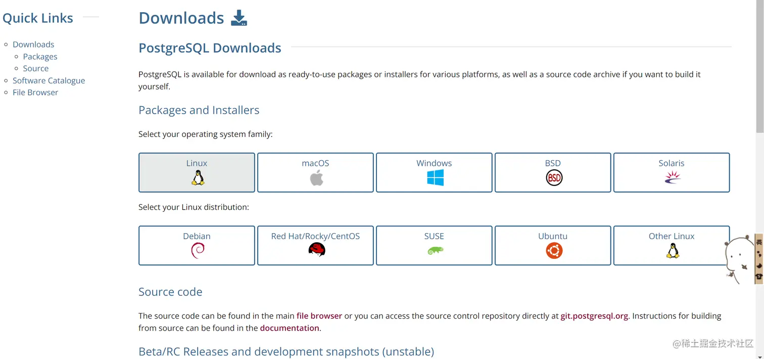Open Downloads in Quick Links
Viewport: 764px width, 359px height.
coord(33,44)
